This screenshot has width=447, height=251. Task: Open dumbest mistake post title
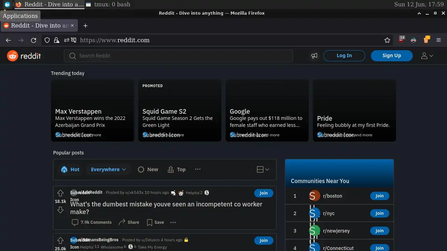click(x=166, y=208)
